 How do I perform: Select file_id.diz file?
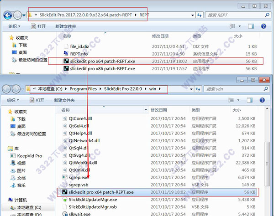[x=79, y=46]
